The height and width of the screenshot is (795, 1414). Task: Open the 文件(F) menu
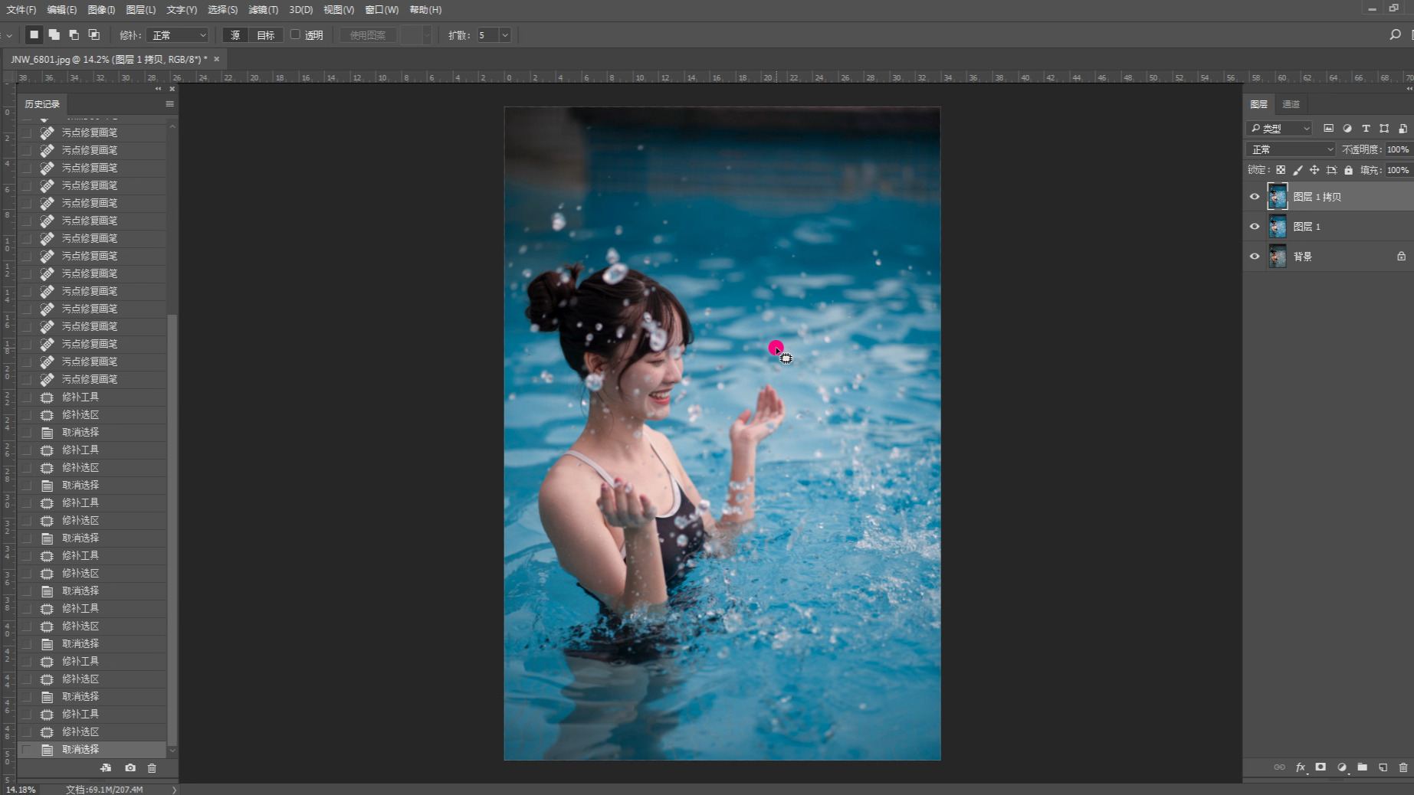point(21,10)
